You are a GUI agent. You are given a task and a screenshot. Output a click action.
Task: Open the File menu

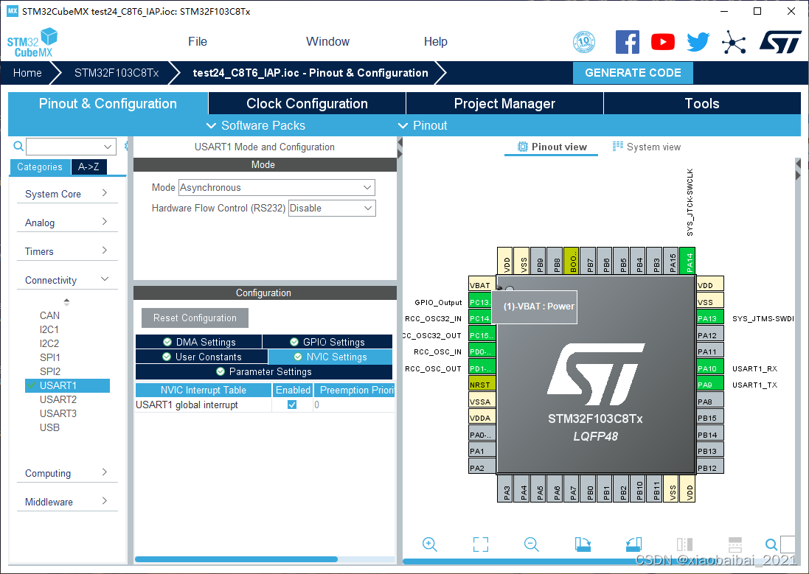[x=198, y=42]
